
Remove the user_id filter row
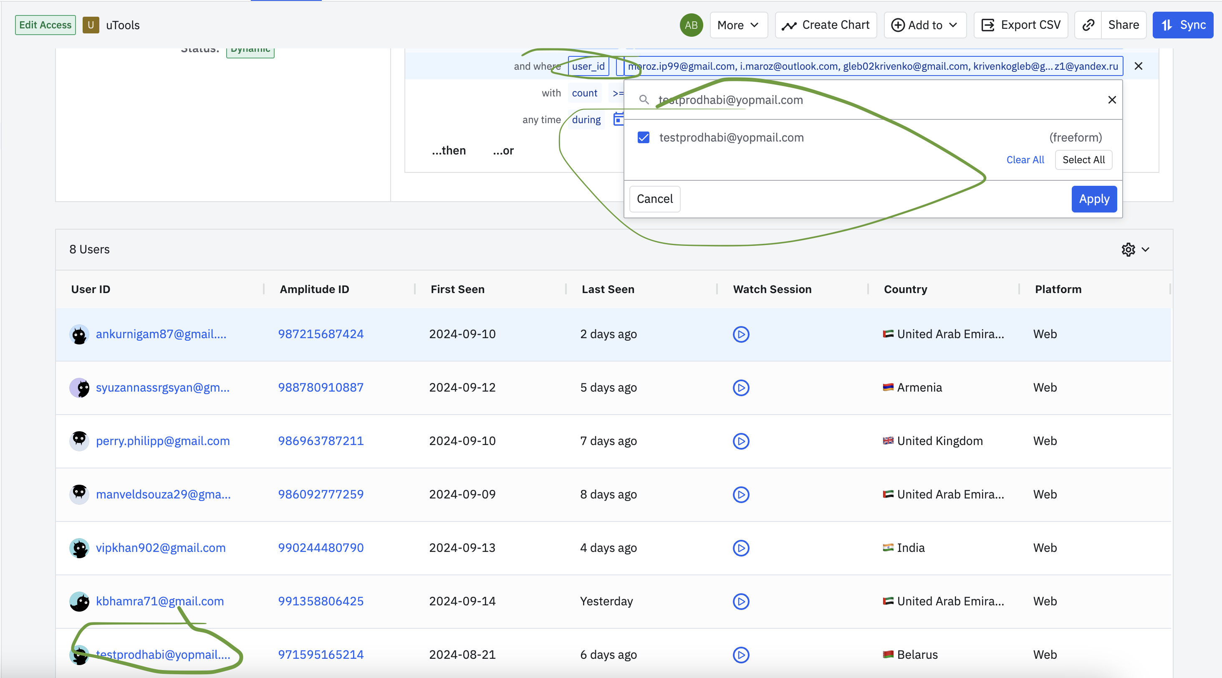(1138, 66)
